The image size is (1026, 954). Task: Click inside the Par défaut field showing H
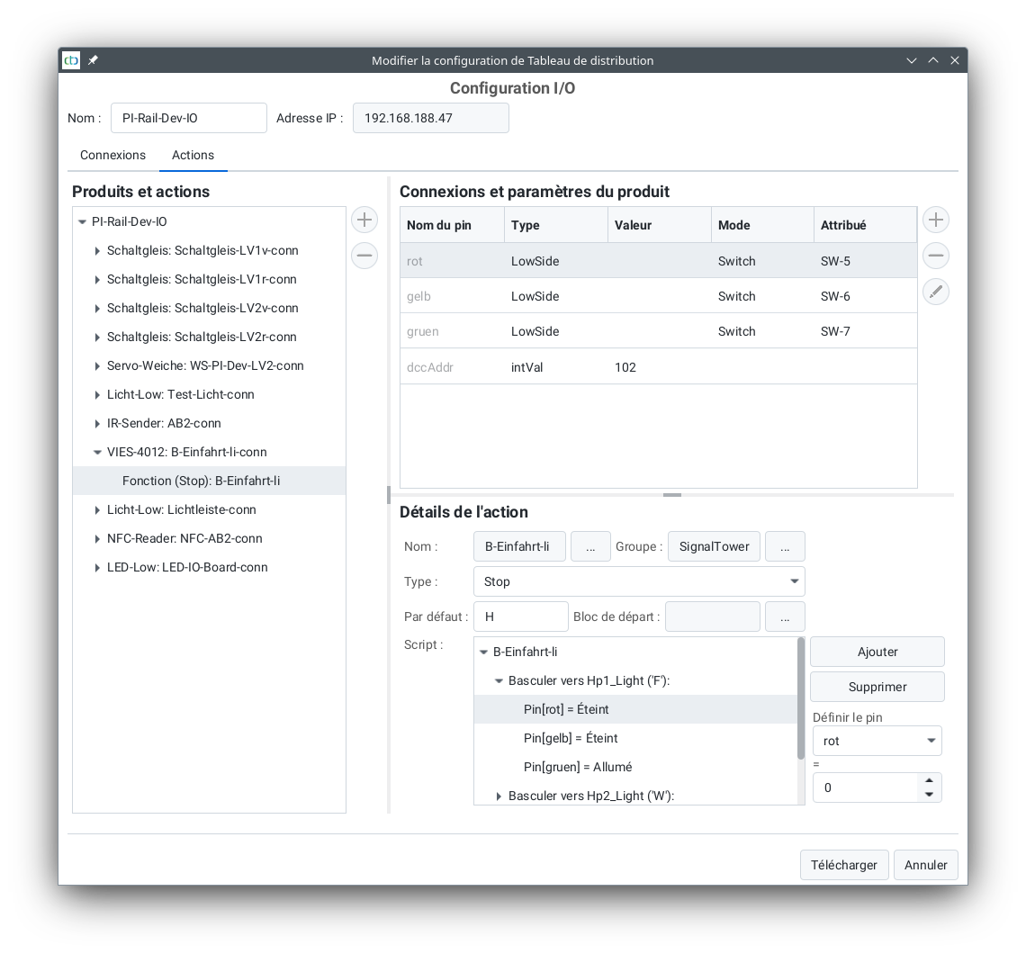pos(520,616)
